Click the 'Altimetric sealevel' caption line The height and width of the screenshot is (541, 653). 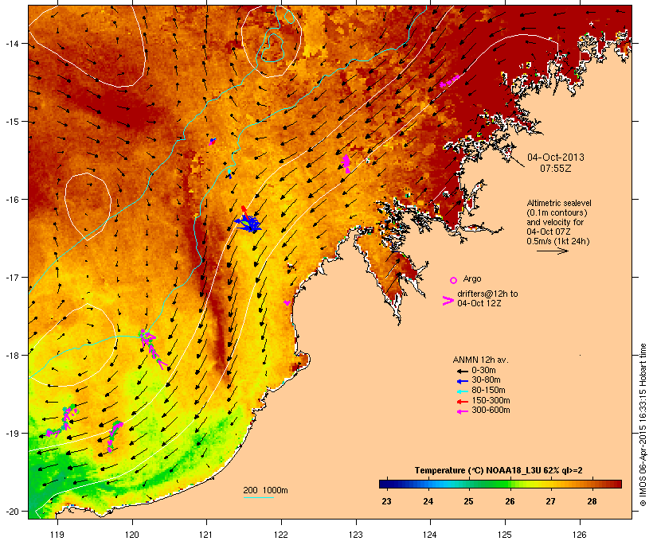click(x=559, y=203)
